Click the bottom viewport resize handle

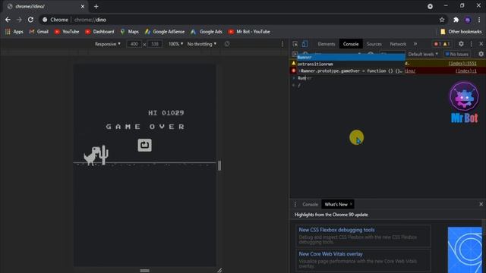point(145,270)
